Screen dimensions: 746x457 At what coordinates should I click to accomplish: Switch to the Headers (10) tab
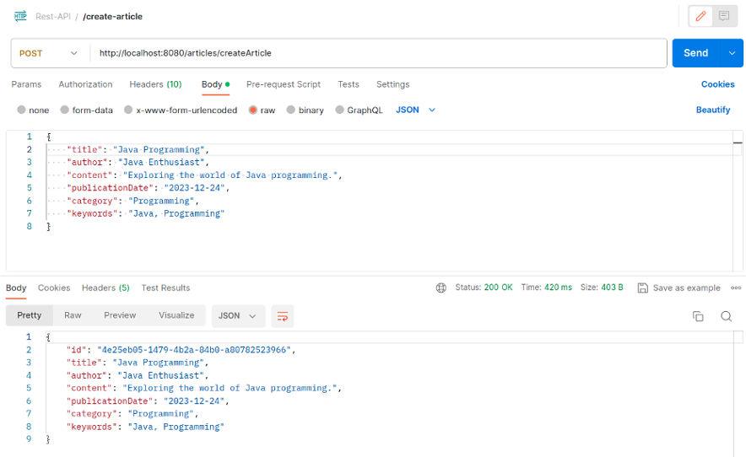[155, 84]
